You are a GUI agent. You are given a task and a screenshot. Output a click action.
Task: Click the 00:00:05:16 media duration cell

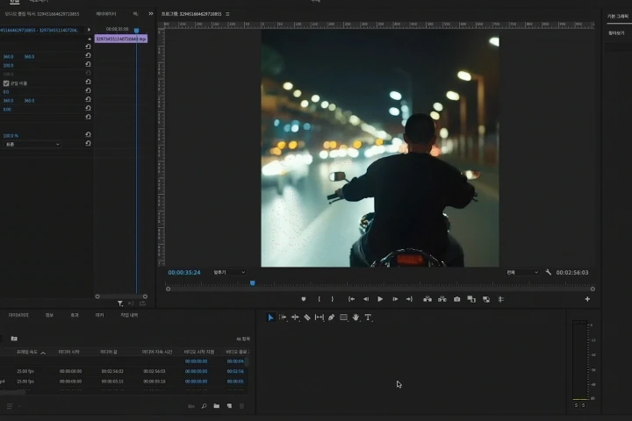154,382
